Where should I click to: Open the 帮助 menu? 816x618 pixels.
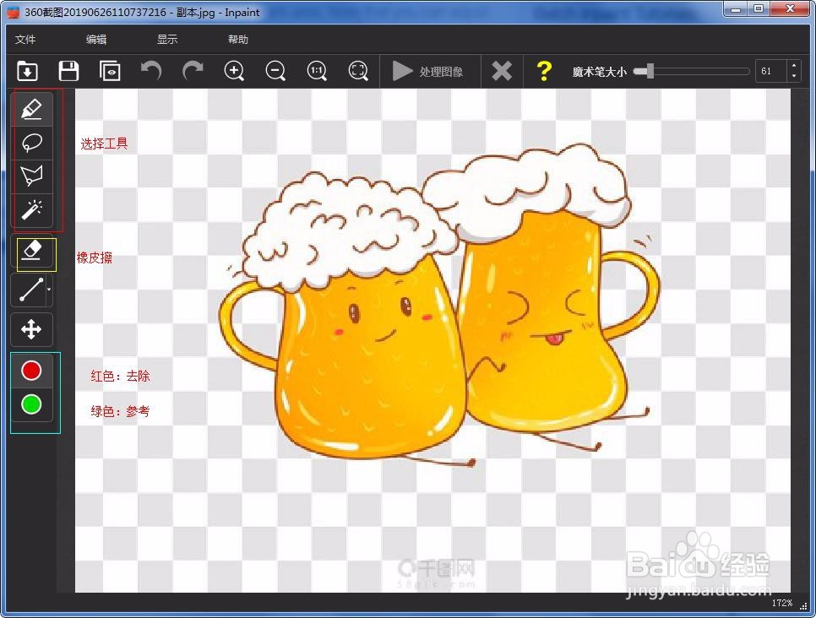[x=237, y=39]
